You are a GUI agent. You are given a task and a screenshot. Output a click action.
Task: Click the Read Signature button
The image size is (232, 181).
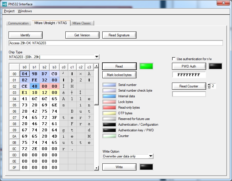coord(119,35)
